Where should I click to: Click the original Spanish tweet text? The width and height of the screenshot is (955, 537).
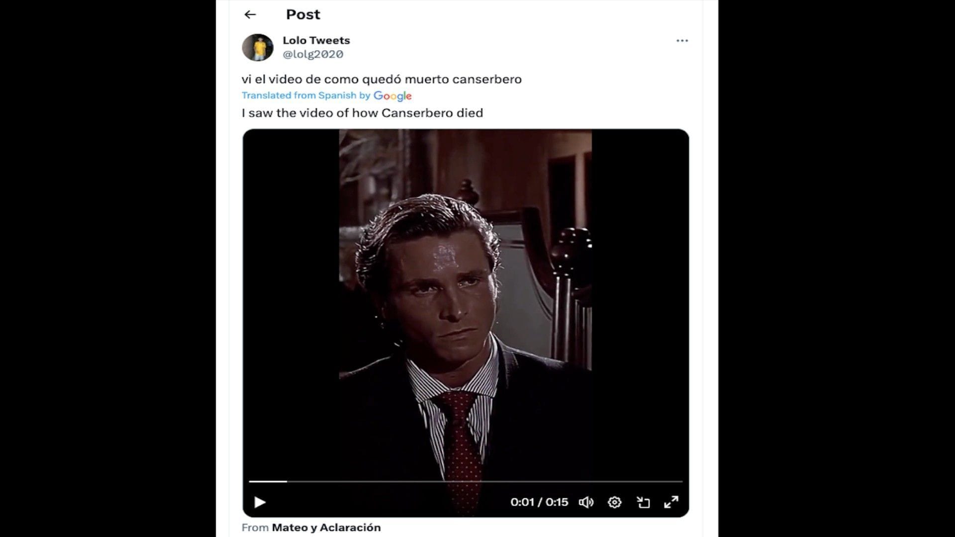(x=382, y=79)
